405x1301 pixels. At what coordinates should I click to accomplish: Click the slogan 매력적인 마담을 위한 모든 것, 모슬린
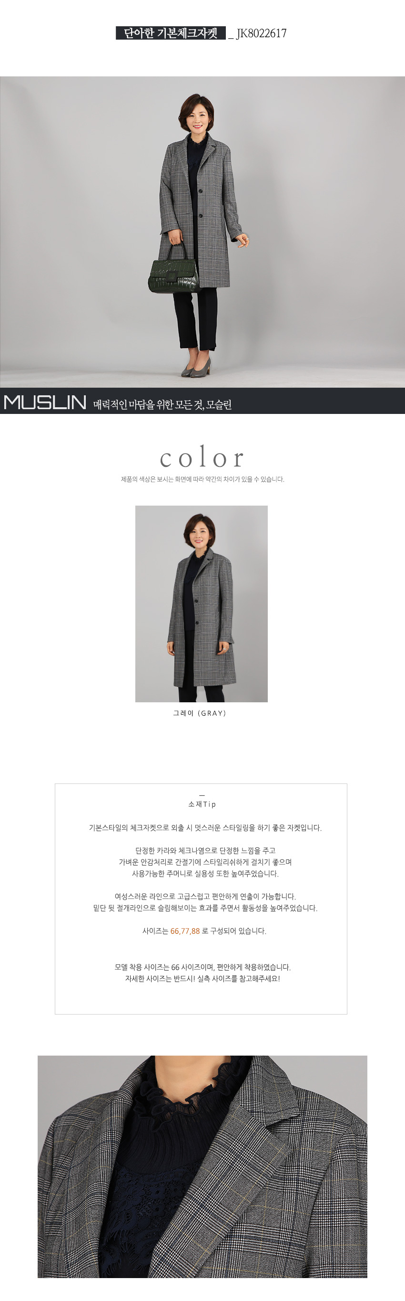[x=162, y=404]
